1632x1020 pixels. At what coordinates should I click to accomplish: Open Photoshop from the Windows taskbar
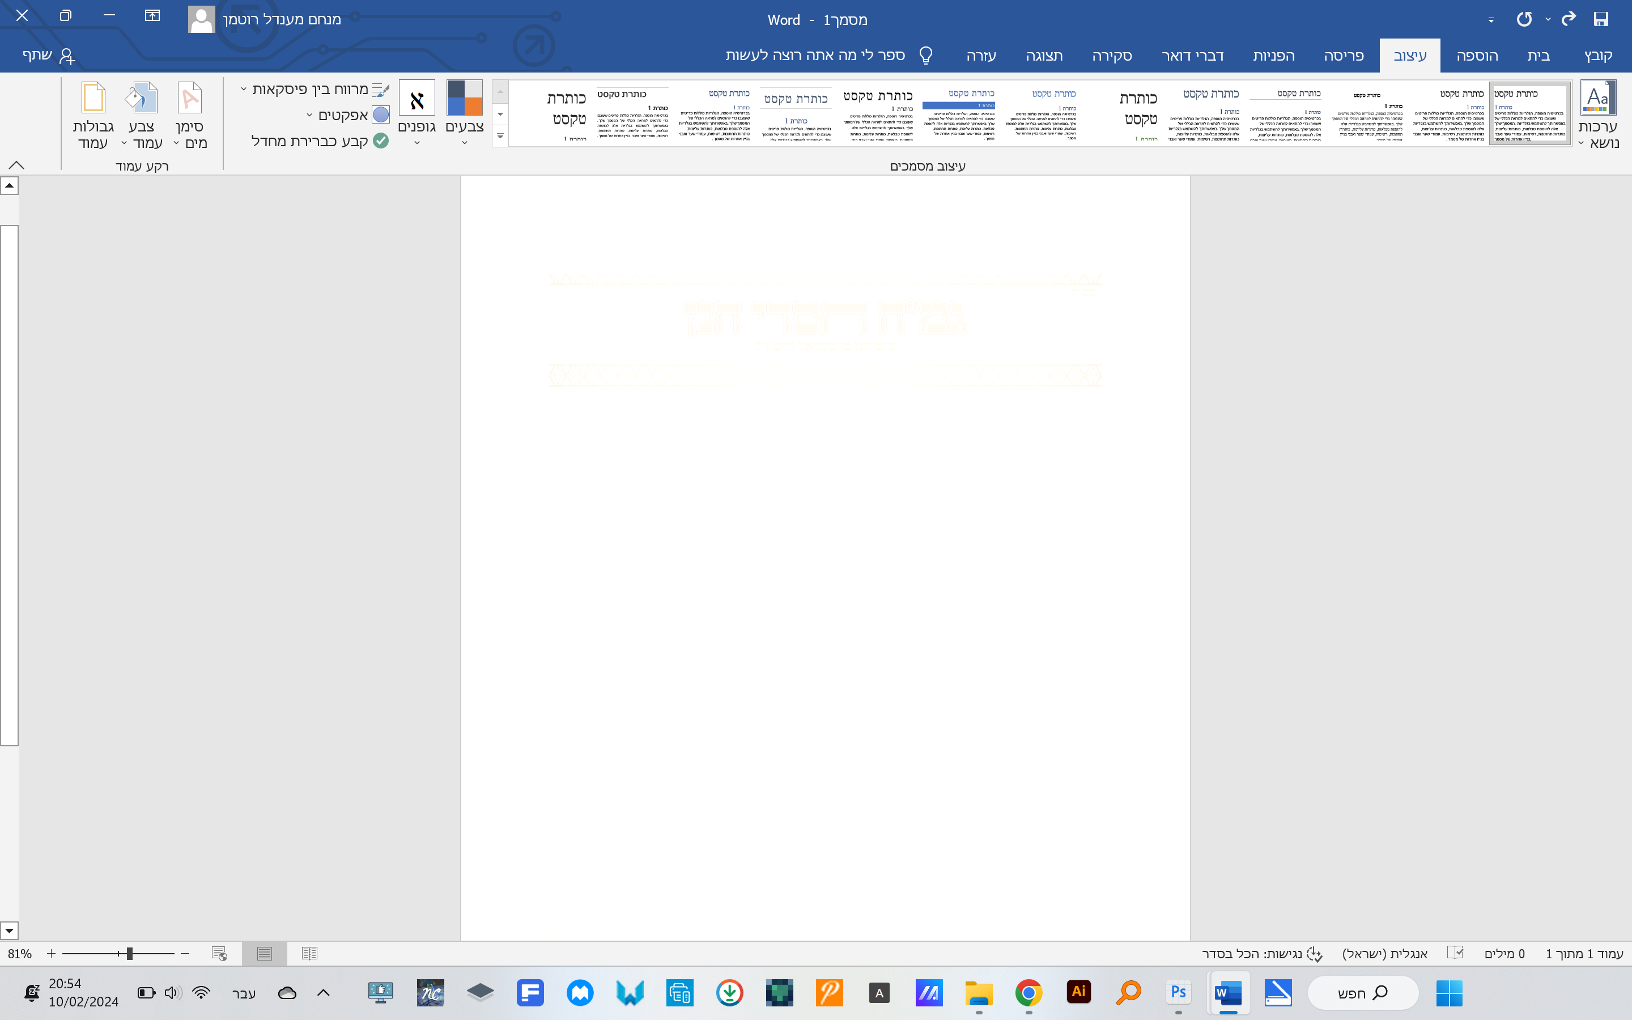click(1178, 992)
